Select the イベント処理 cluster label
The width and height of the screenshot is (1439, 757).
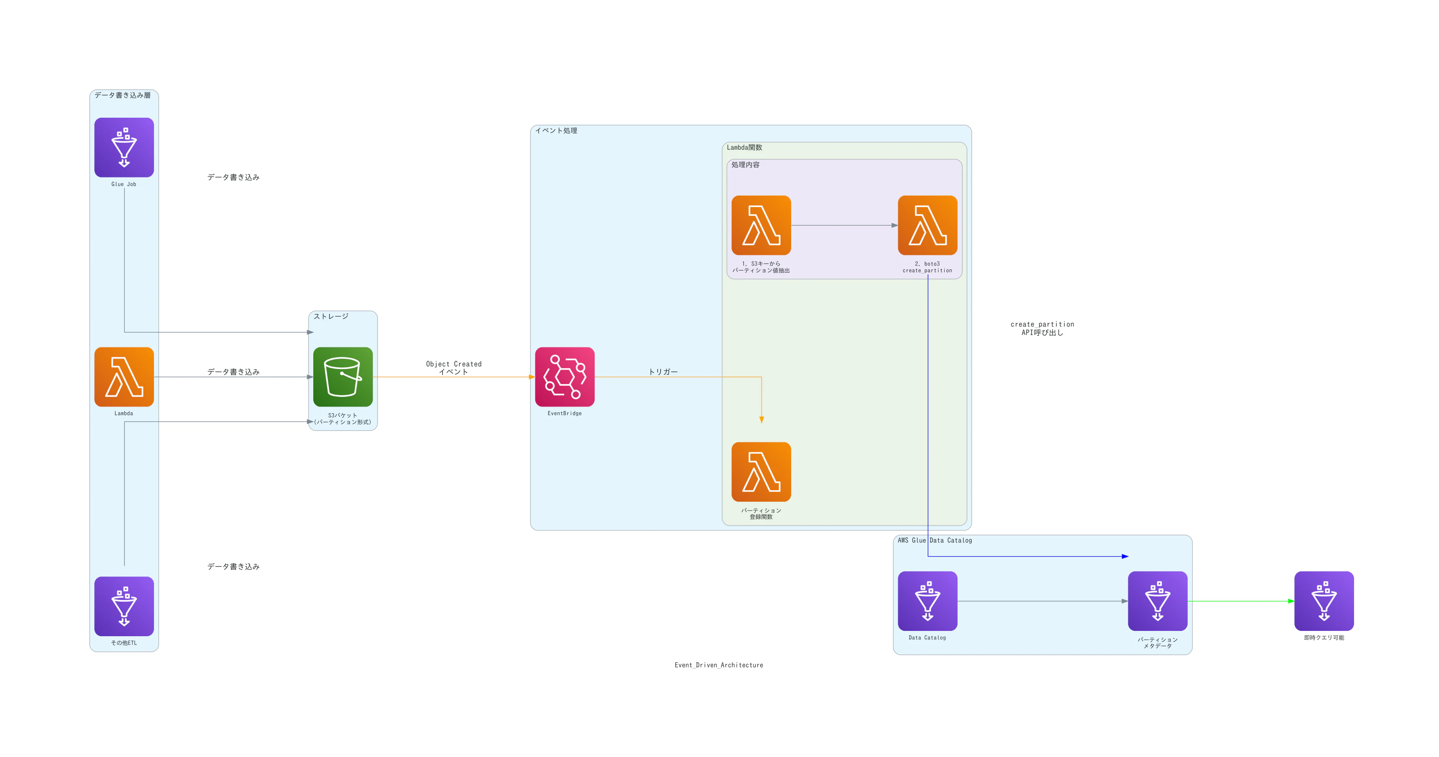556,131
